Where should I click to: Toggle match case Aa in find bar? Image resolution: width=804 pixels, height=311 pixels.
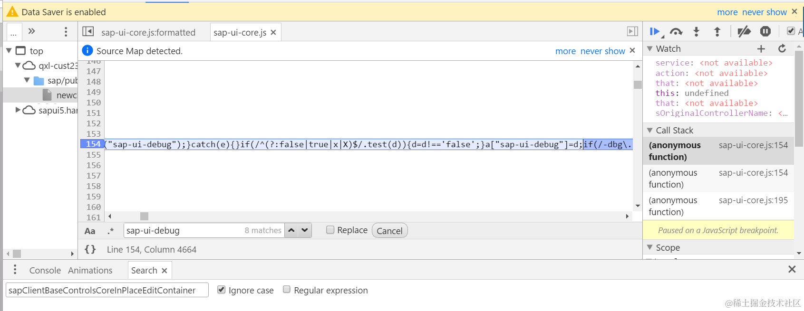(90, 231)
